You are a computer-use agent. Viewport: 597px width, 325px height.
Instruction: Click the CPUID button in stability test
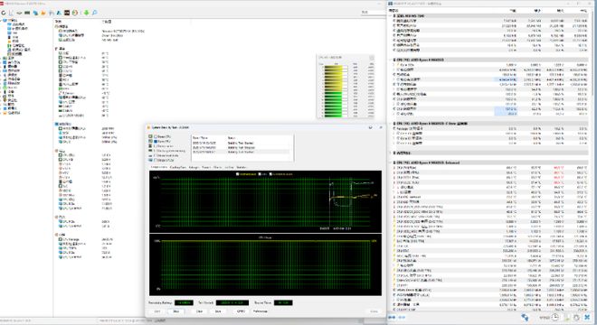[241, 311]
